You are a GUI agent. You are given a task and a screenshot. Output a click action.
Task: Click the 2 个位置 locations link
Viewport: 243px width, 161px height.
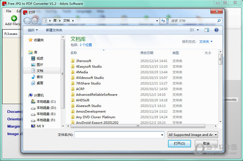coord(86,45)
